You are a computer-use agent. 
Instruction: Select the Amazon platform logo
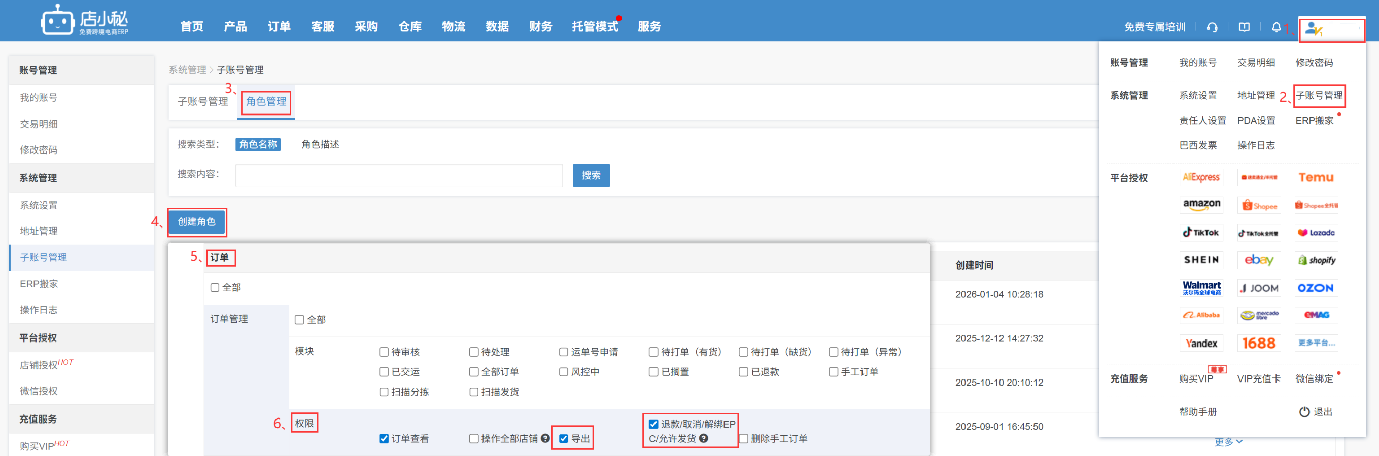pyautogui.click(x=1201, y=205)
